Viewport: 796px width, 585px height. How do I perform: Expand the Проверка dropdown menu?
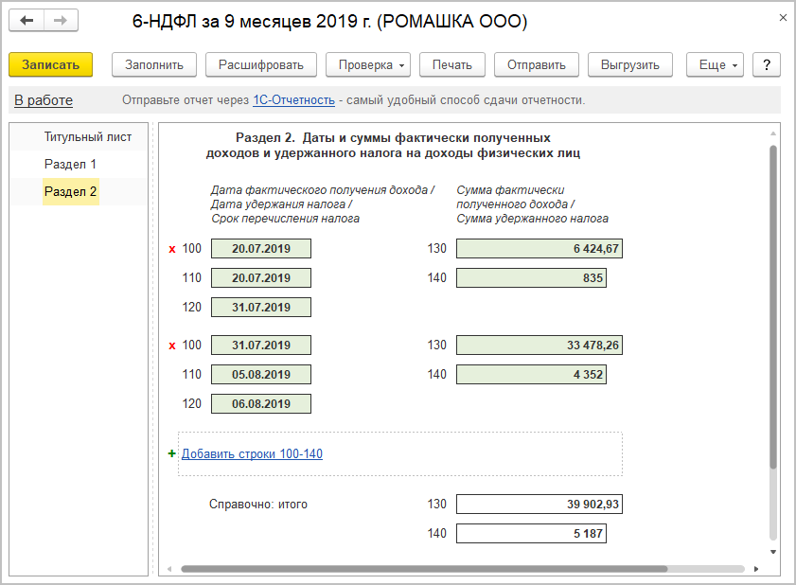coord(367,64)
